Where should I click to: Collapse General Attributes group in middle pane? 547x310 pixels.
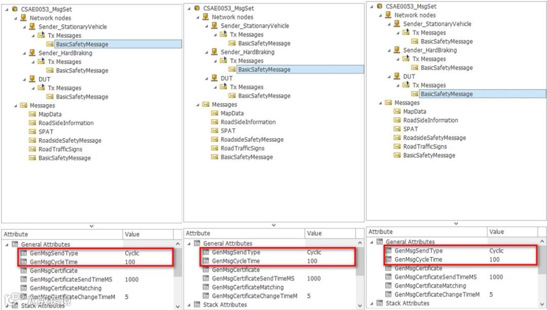tap(189, 243)
